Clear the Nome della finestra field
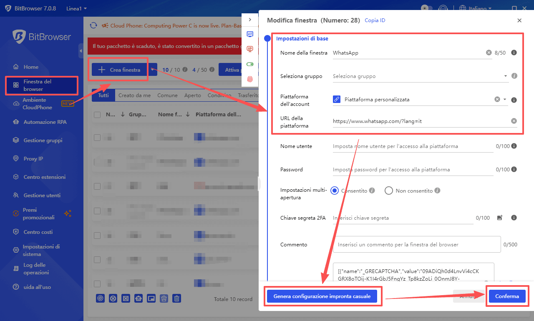This screenshot has width=534, height=321. pos(489,53)
